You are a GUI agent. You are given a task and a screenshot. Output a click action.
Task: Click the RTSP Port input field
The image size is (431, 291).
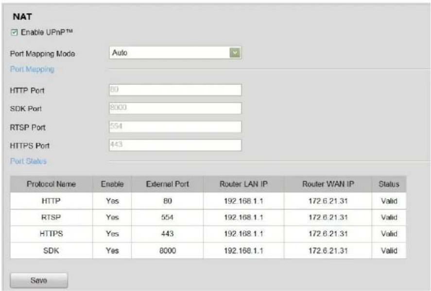[175, 127]
